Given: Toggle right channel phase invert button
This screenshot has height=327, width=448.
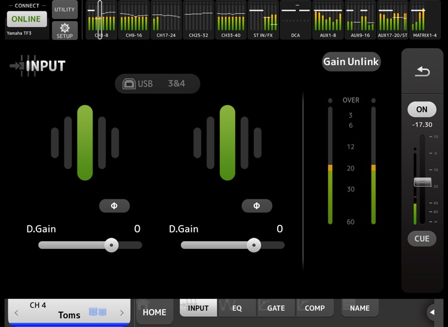Looking at the screenshot, I should pos(257,206).
